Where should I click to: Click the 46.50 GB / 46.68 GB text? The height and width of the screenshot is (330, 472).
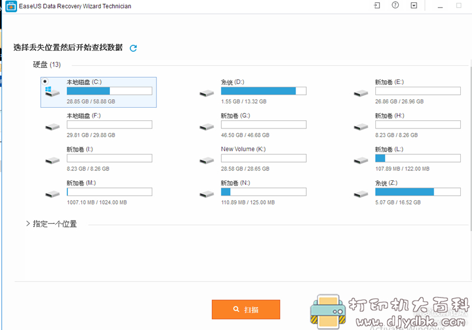[x=245, y=136]
